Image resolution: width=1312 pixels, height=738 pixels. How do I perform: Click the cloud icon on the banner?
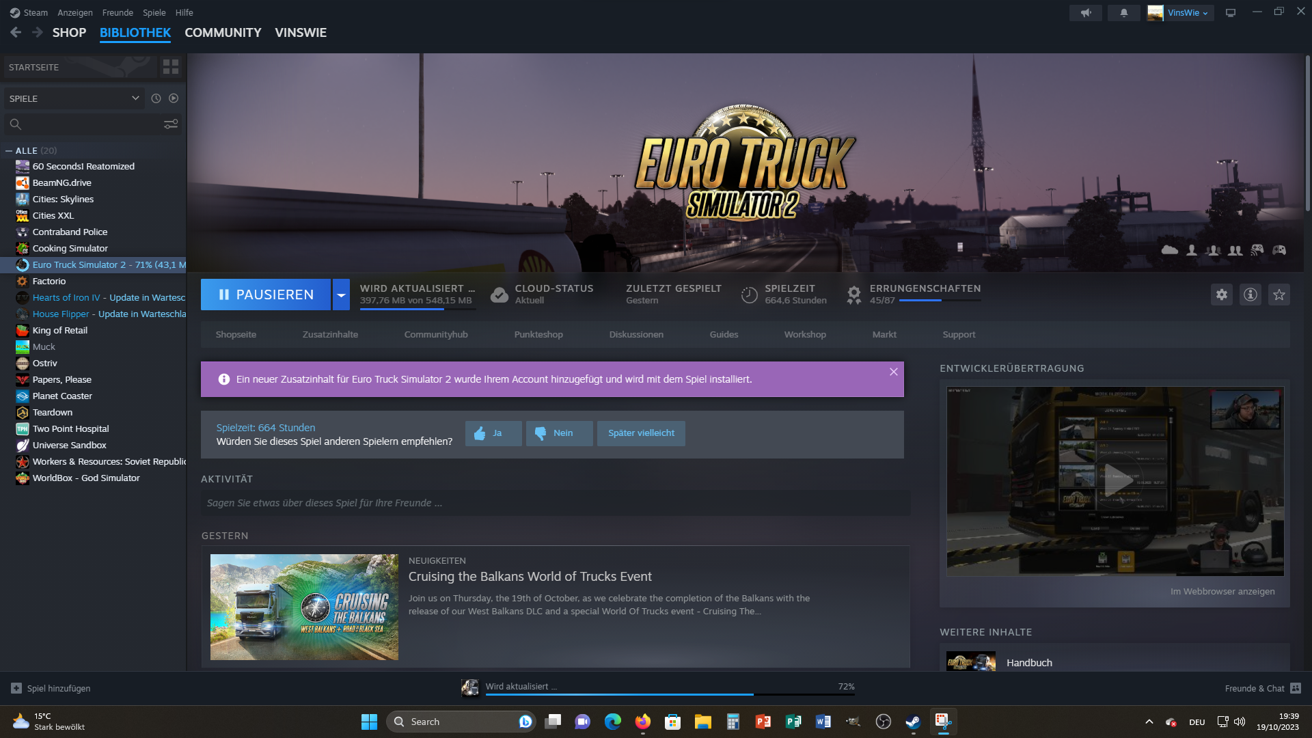[x=1170, y=250]
